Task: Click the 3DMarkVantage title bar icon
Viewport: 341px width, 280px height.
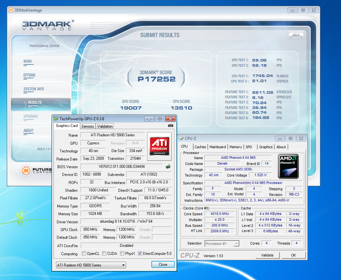Action: [x=11, y=10]
